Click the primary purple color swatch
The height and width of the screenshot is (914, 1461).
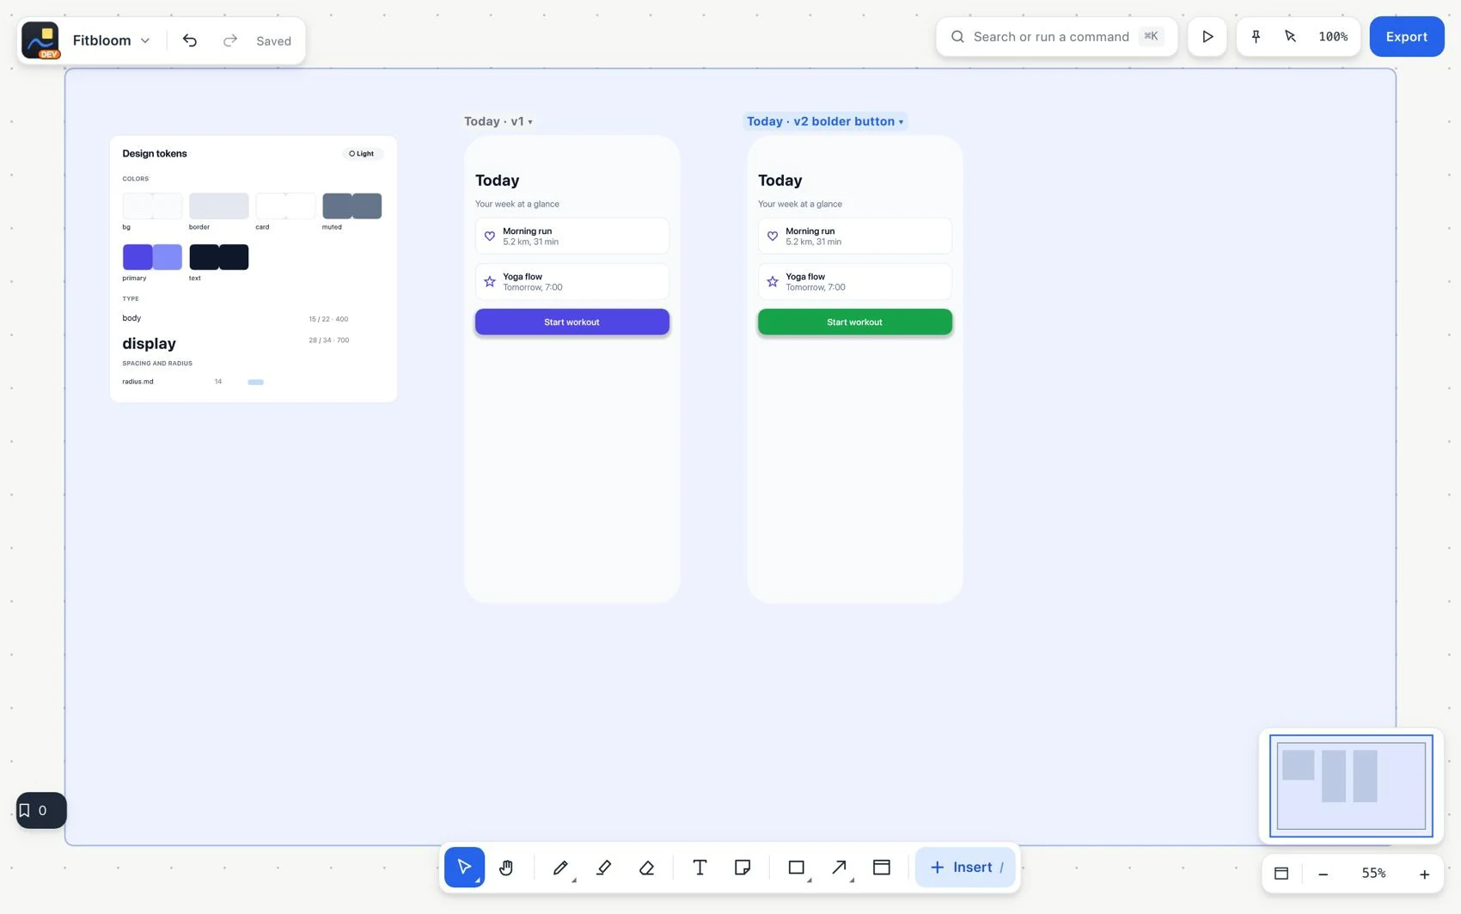[152, 256]
